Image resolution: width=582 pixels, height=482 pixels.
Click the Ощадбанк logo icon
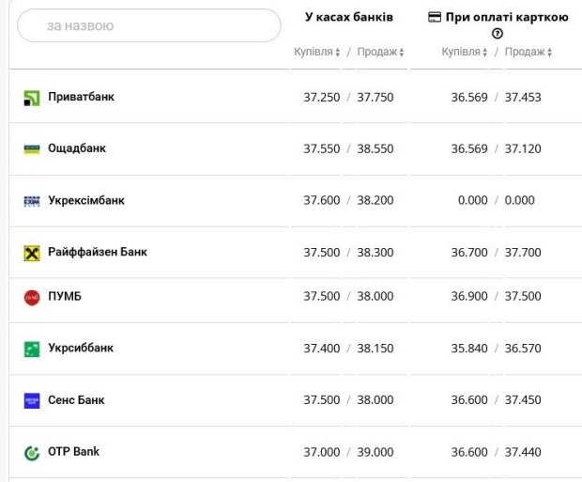click(32, 149)
